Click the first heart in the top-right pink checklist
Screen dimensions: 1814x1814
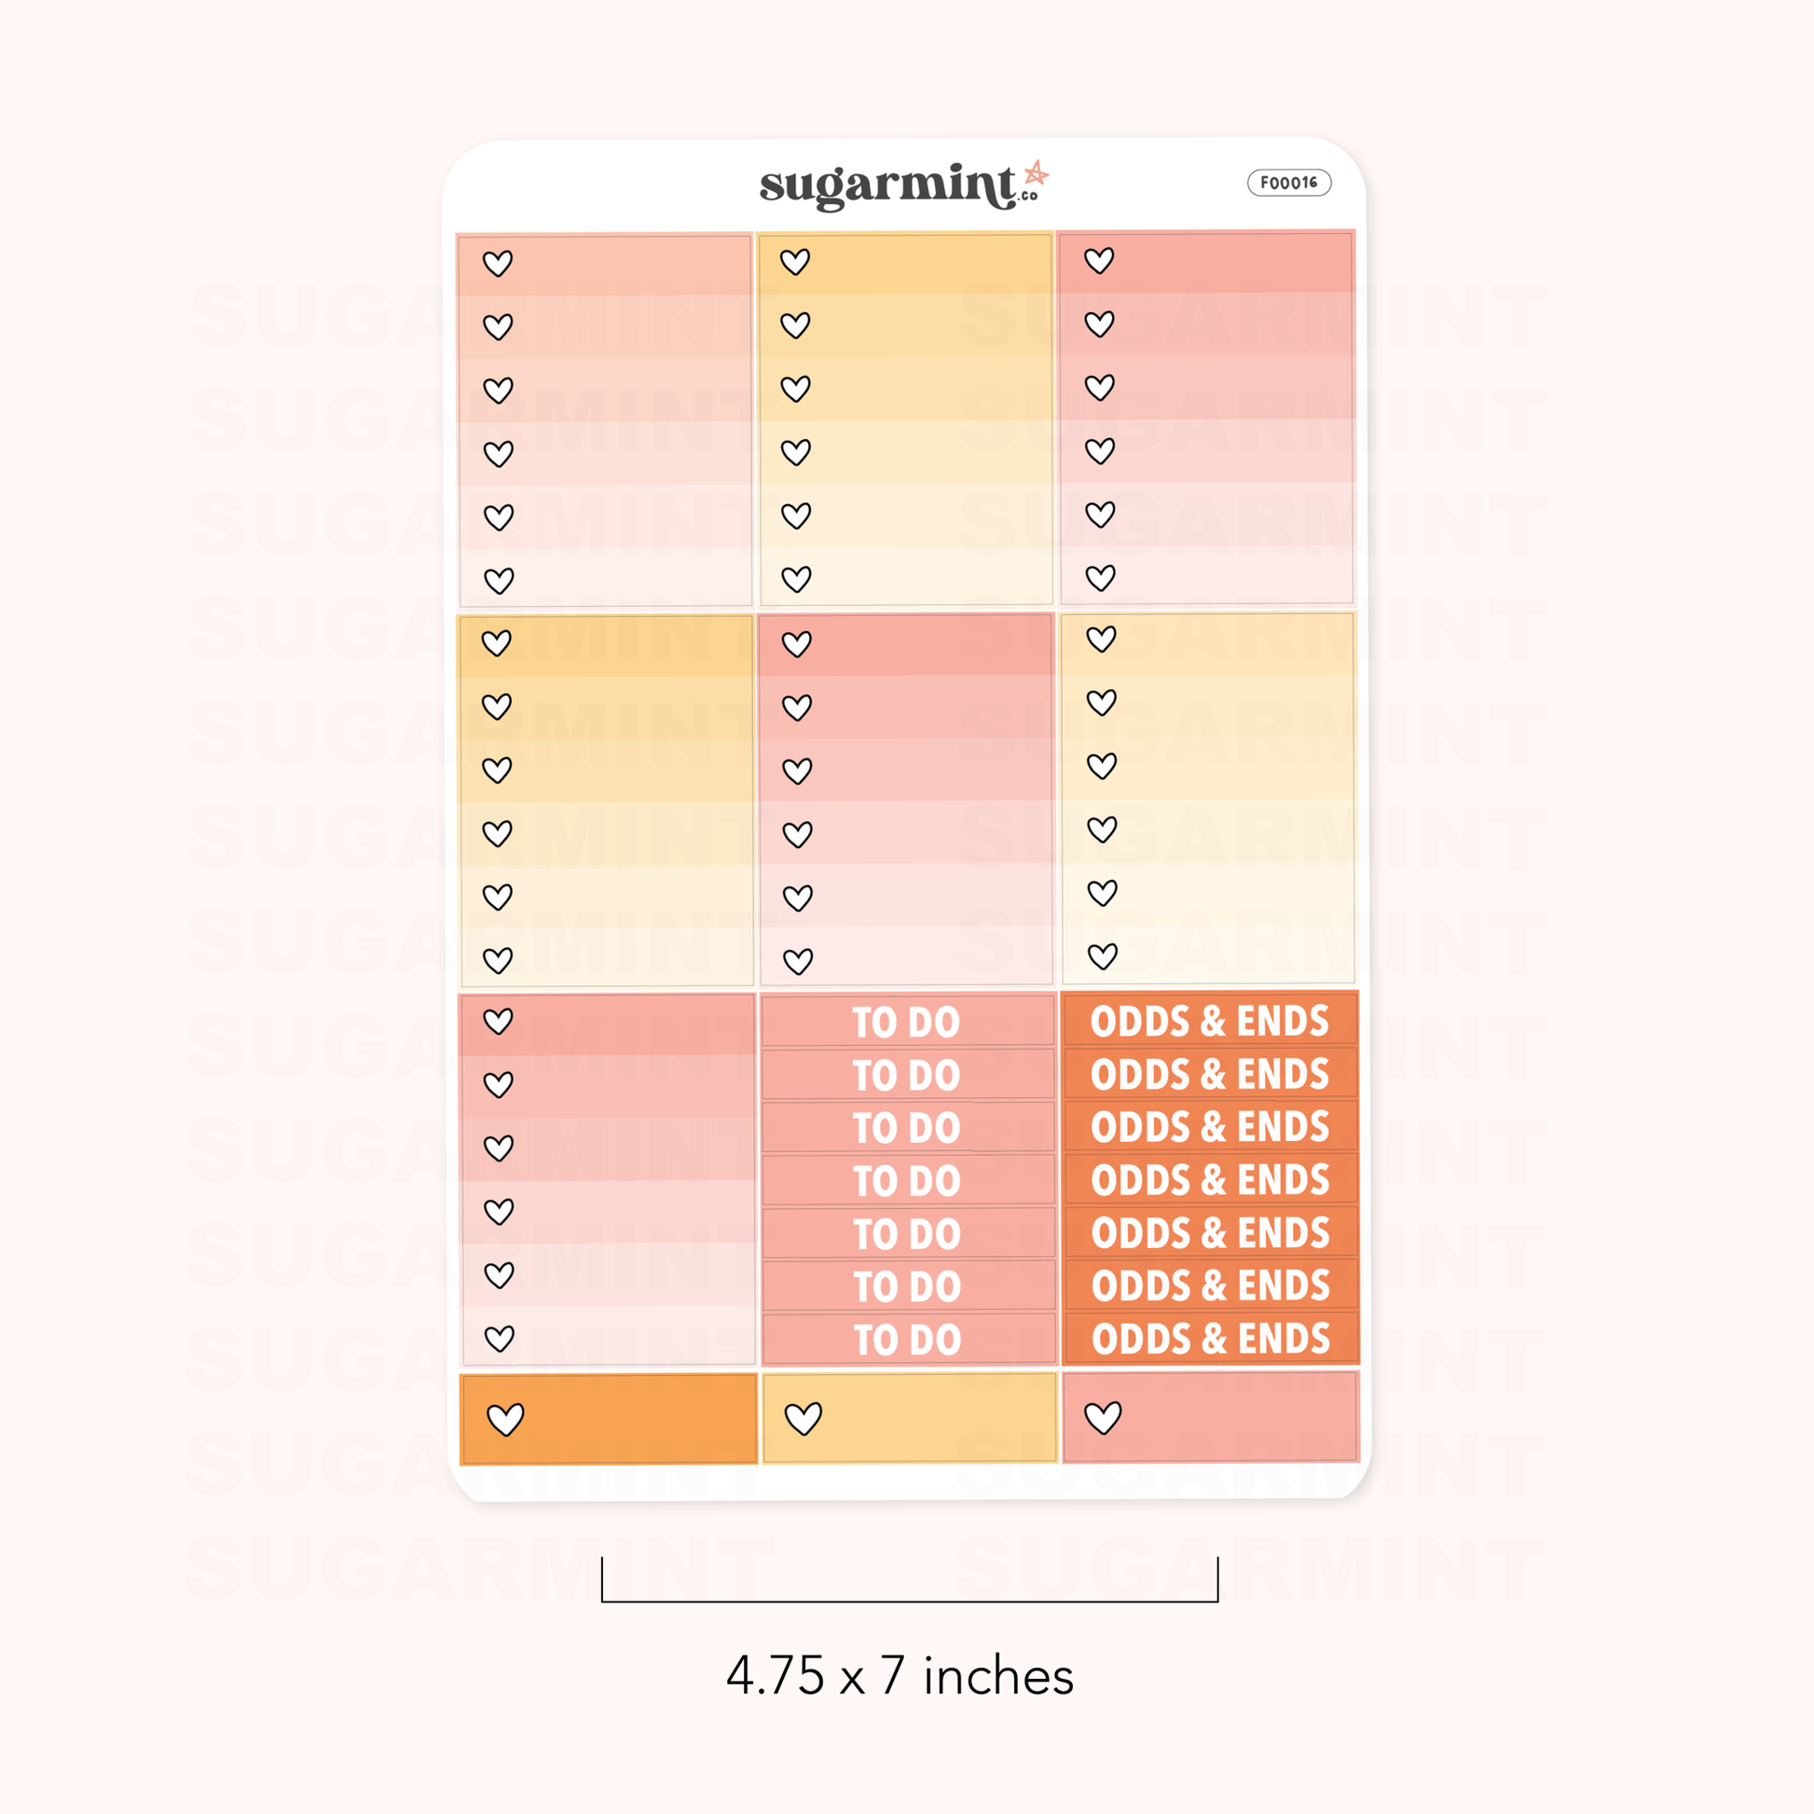pyautogui.click(x=1098, y=260)
